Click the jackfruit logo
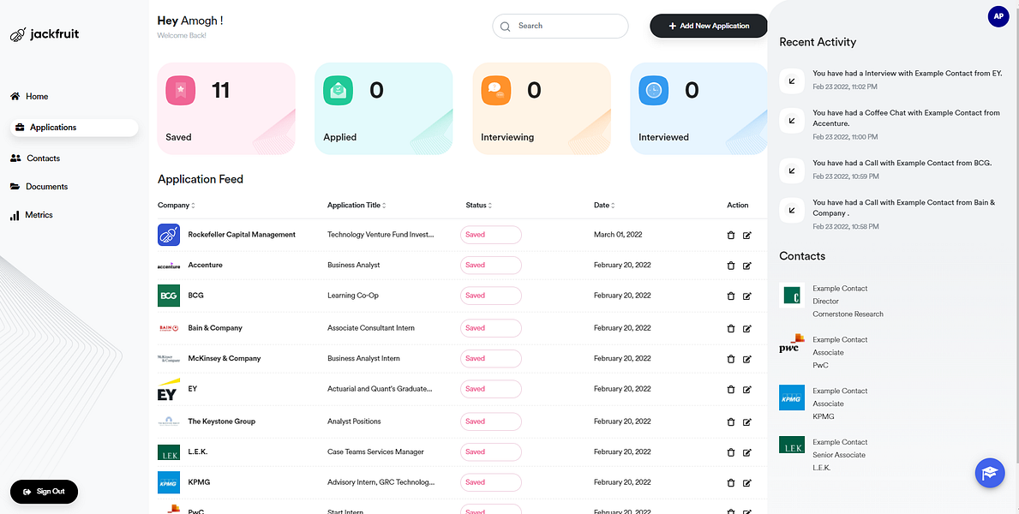The height and width of the screenshot is (514, 1019). [45, 34]
